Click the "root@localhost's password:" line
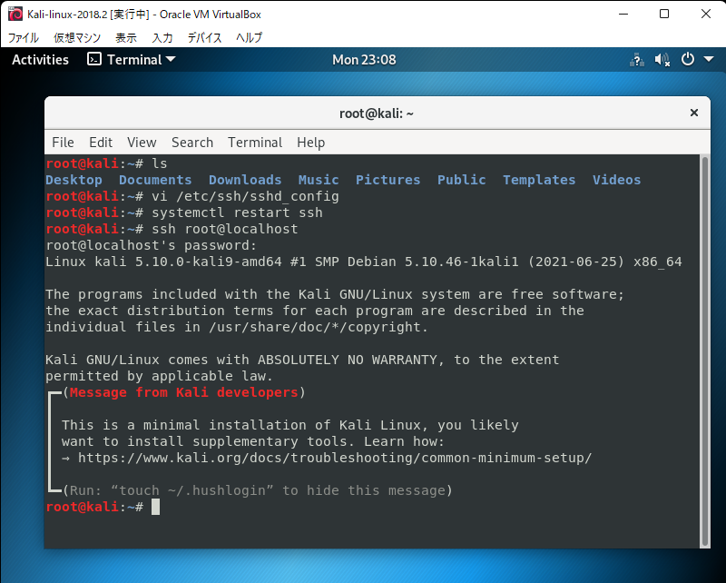726x583 pixels. [151, 245]
